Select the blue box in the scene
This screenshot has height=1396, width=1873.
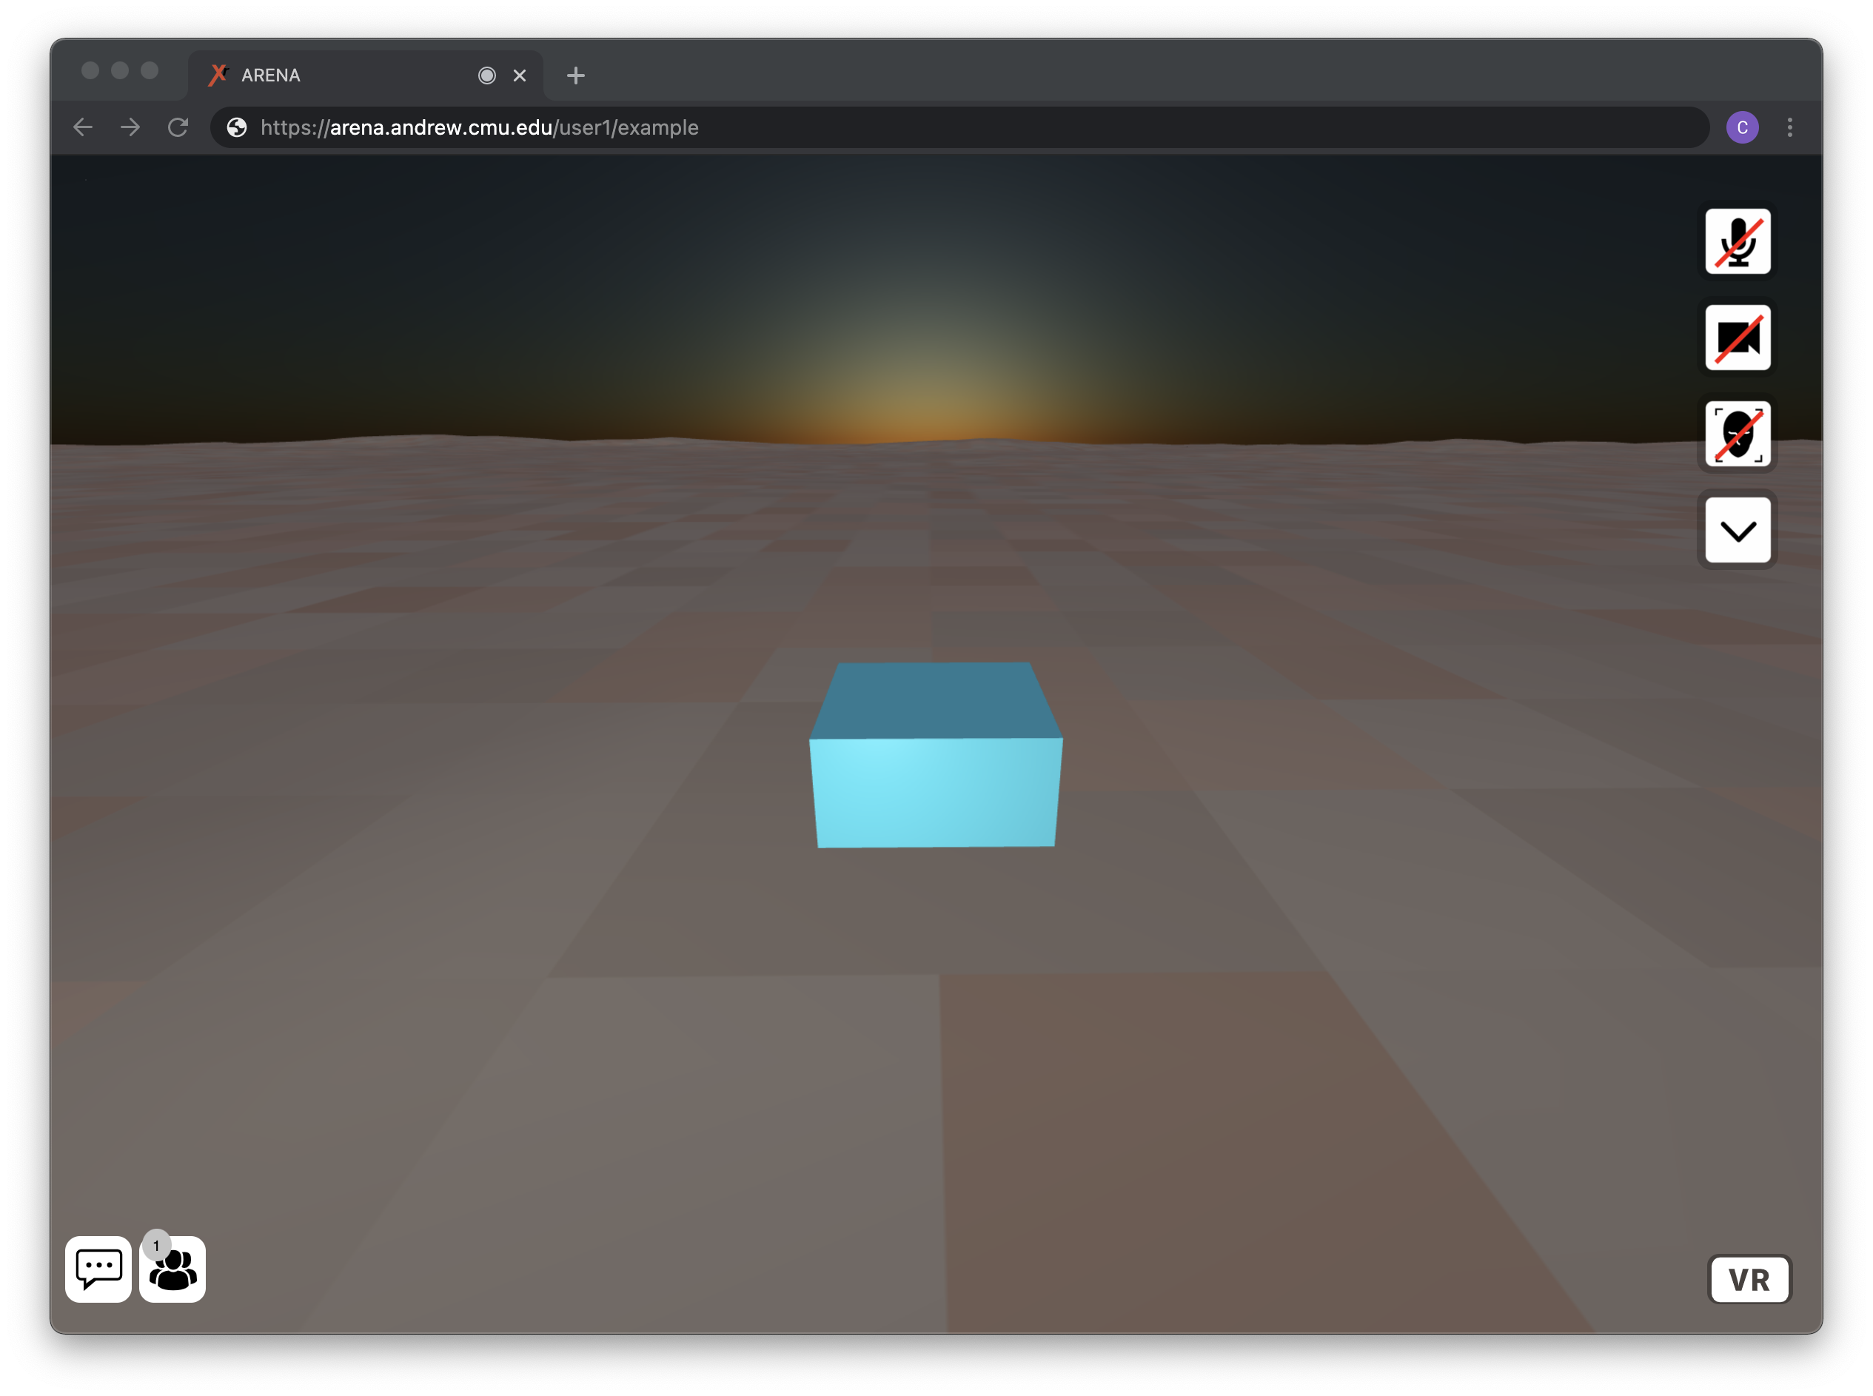pyautogui.click(x=936, y=754)
